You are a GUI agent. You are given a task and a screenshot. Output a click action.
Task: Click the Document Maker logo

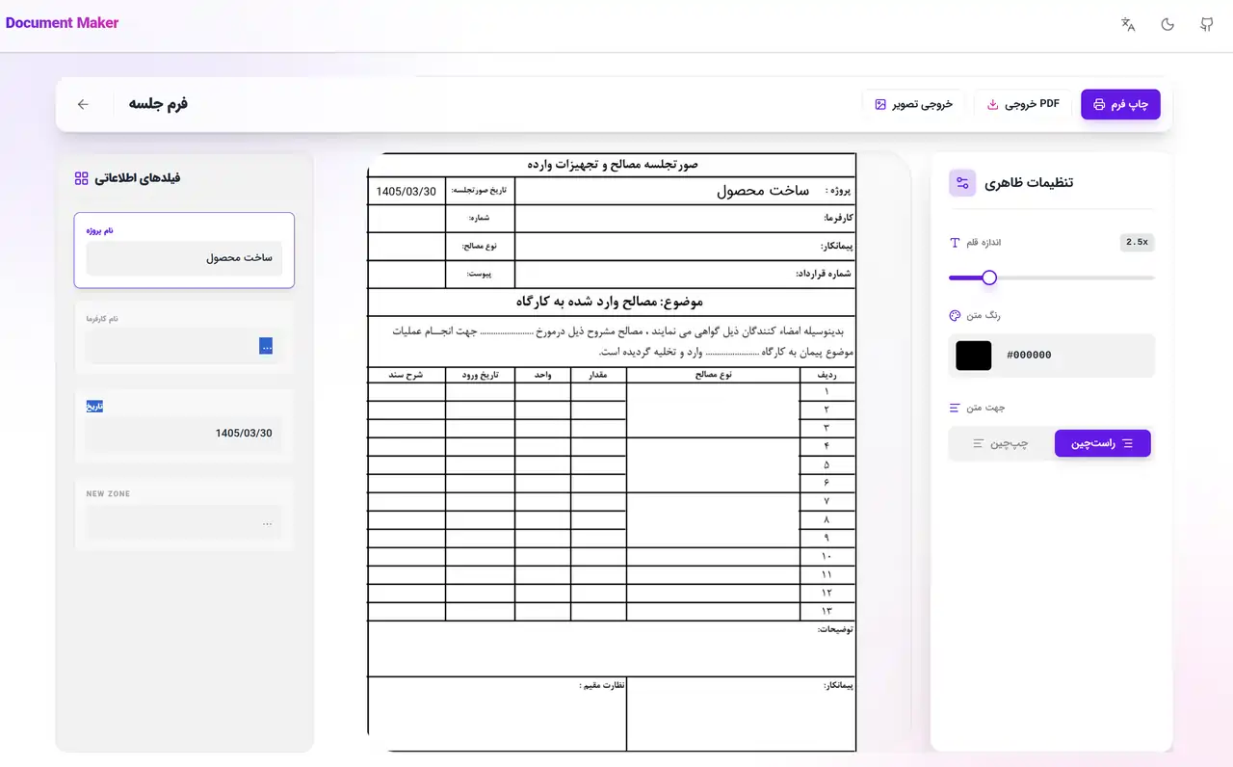click(62, 22)
